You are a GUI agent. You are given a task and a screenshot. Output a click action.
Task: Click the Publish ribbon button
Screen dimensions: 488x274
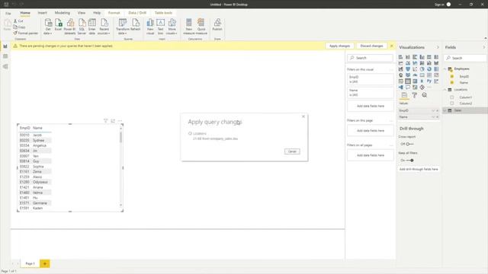[217, 25]
